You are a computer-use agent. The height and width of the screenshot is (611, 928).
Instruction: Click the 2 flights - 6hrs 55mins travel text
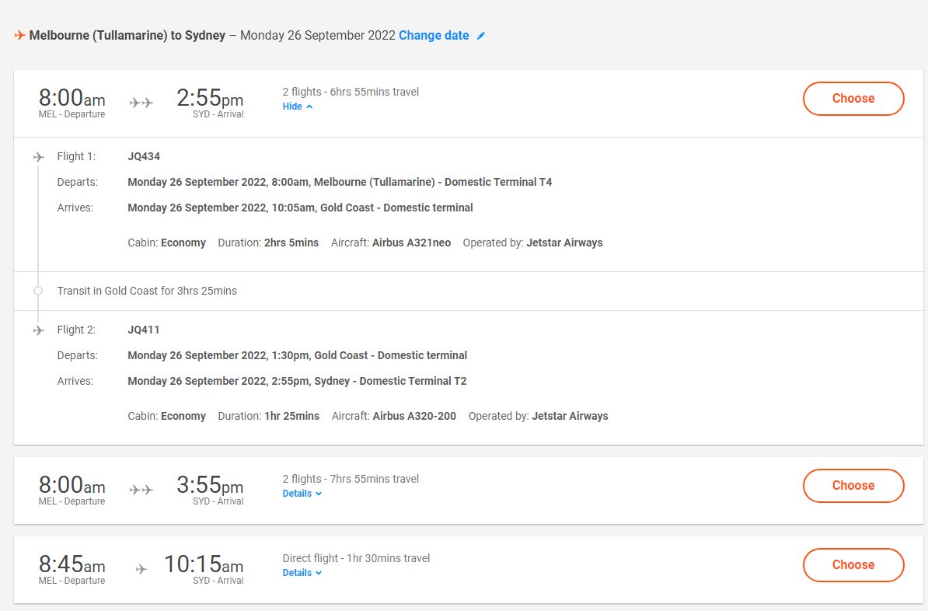click(x=351, y=92)
